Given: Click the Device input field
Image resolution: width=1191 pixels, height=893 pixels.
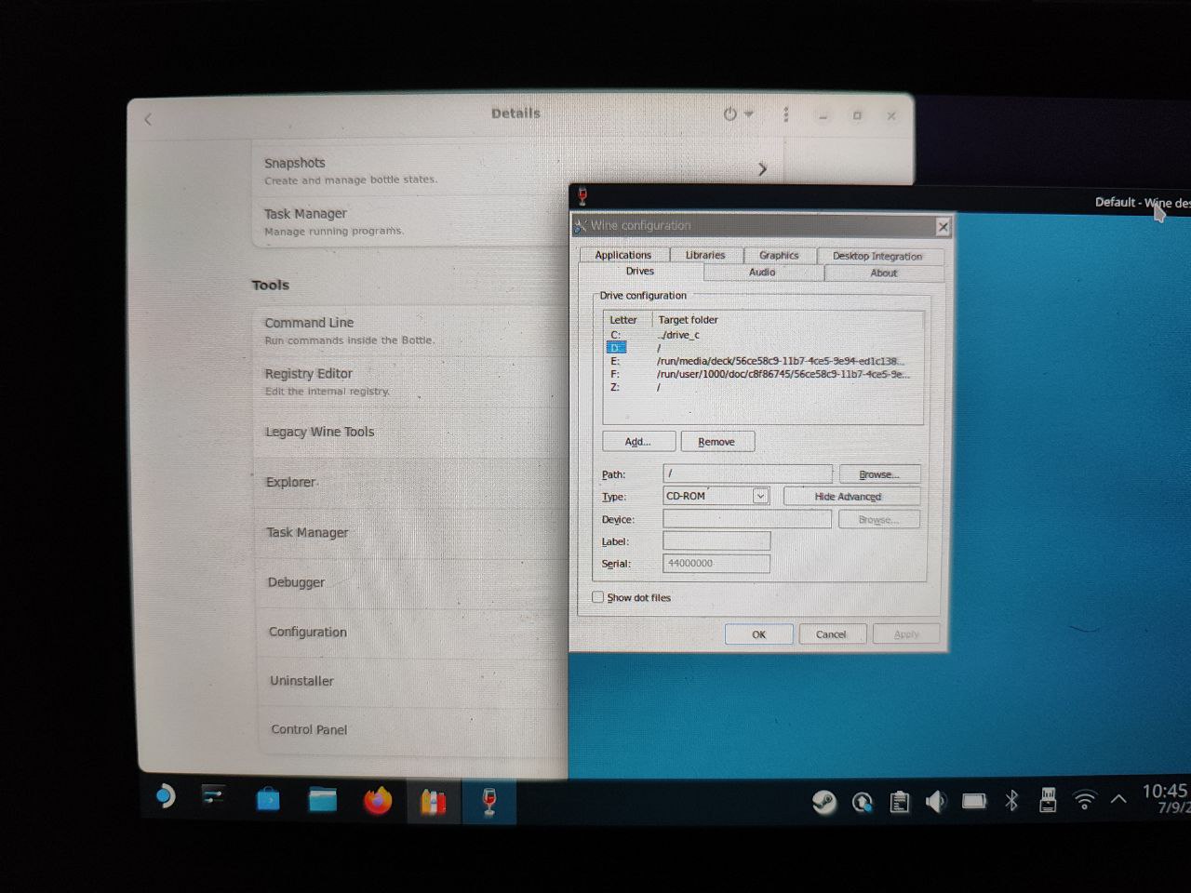Looking at the screenshot, I should coord(747,519).
